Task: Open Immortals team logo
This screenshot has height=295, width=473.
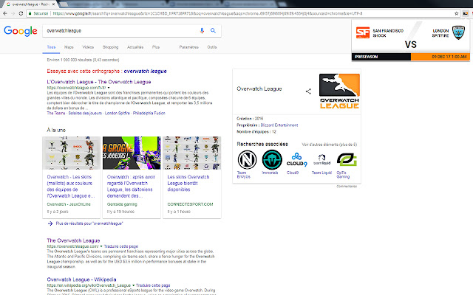Action: 272,159
